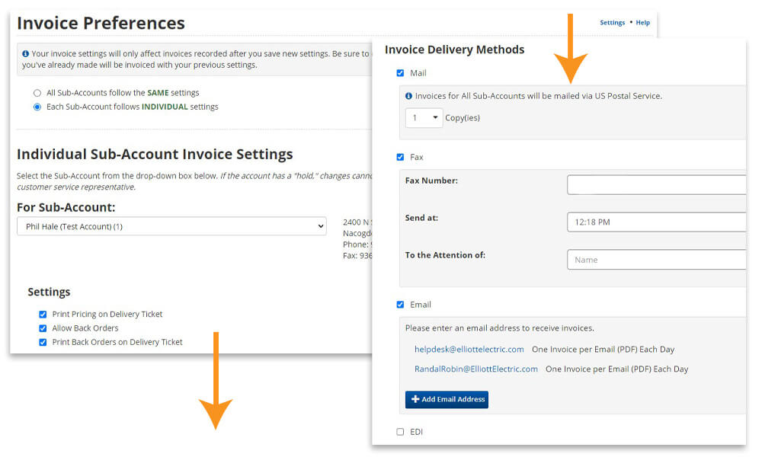Click helpdesk's 'One Invoice per Email (PDF)' text

[x=603, y=350]
